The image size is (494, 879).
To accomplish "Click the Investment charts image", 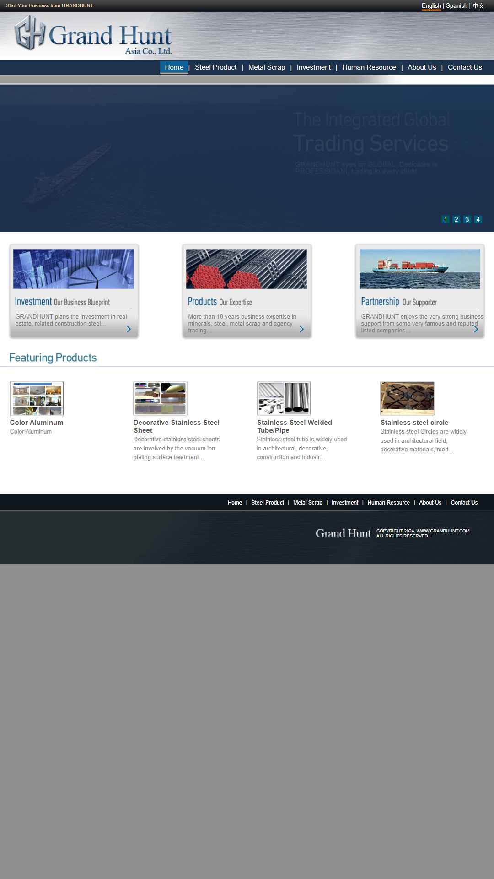I will [74, 269].
